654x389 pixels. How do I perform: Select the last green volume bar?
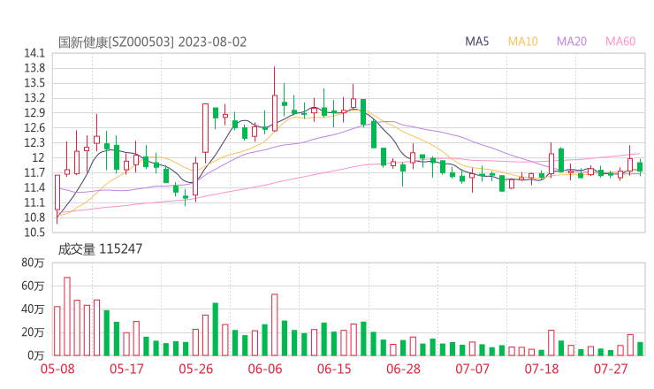pos(640,349)
